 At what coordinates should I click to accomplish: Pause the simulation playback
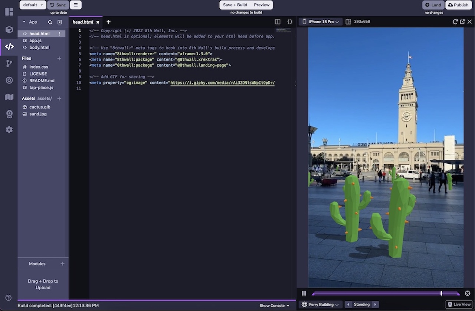tap(304, 293)
